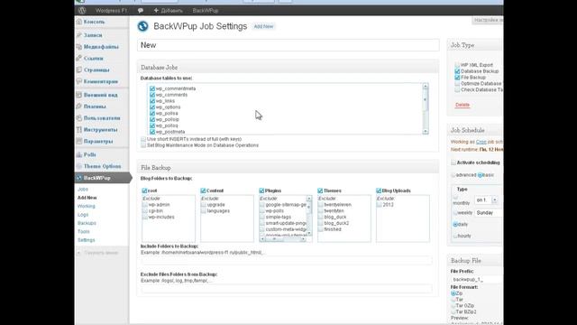Open the monthly day dropdown
Viewport: 577px width, 325px height.
pyautogui.click(x=487, y=200)
